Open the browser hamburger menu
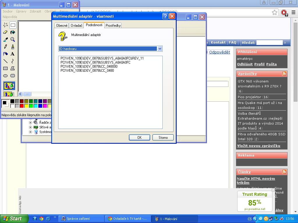 293,12
